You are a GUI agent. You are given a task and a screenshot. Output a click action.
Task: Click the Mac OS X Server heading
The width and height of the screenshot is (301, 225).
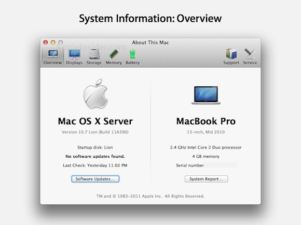point(95,122)
